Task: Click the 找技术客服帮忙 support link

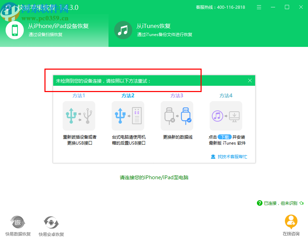Action: 232,157
